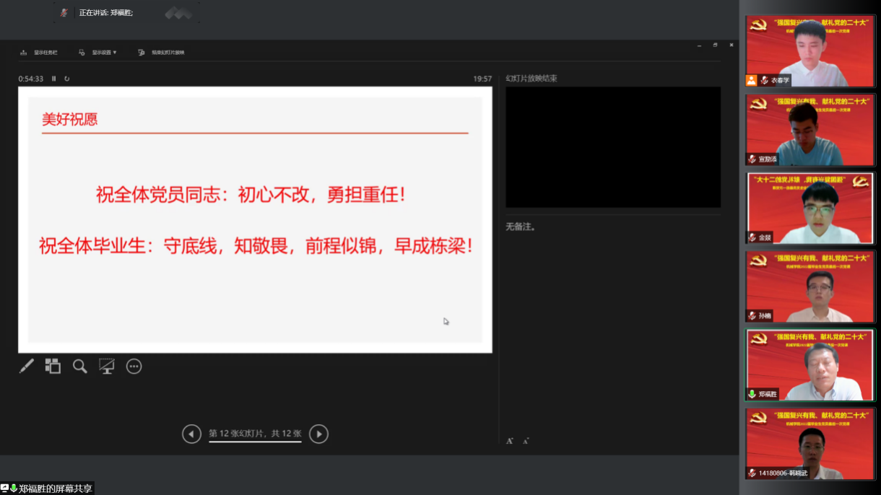The image size is (881, 495).
Task: Select the pen and laser pointer tool
Action: 27,367
